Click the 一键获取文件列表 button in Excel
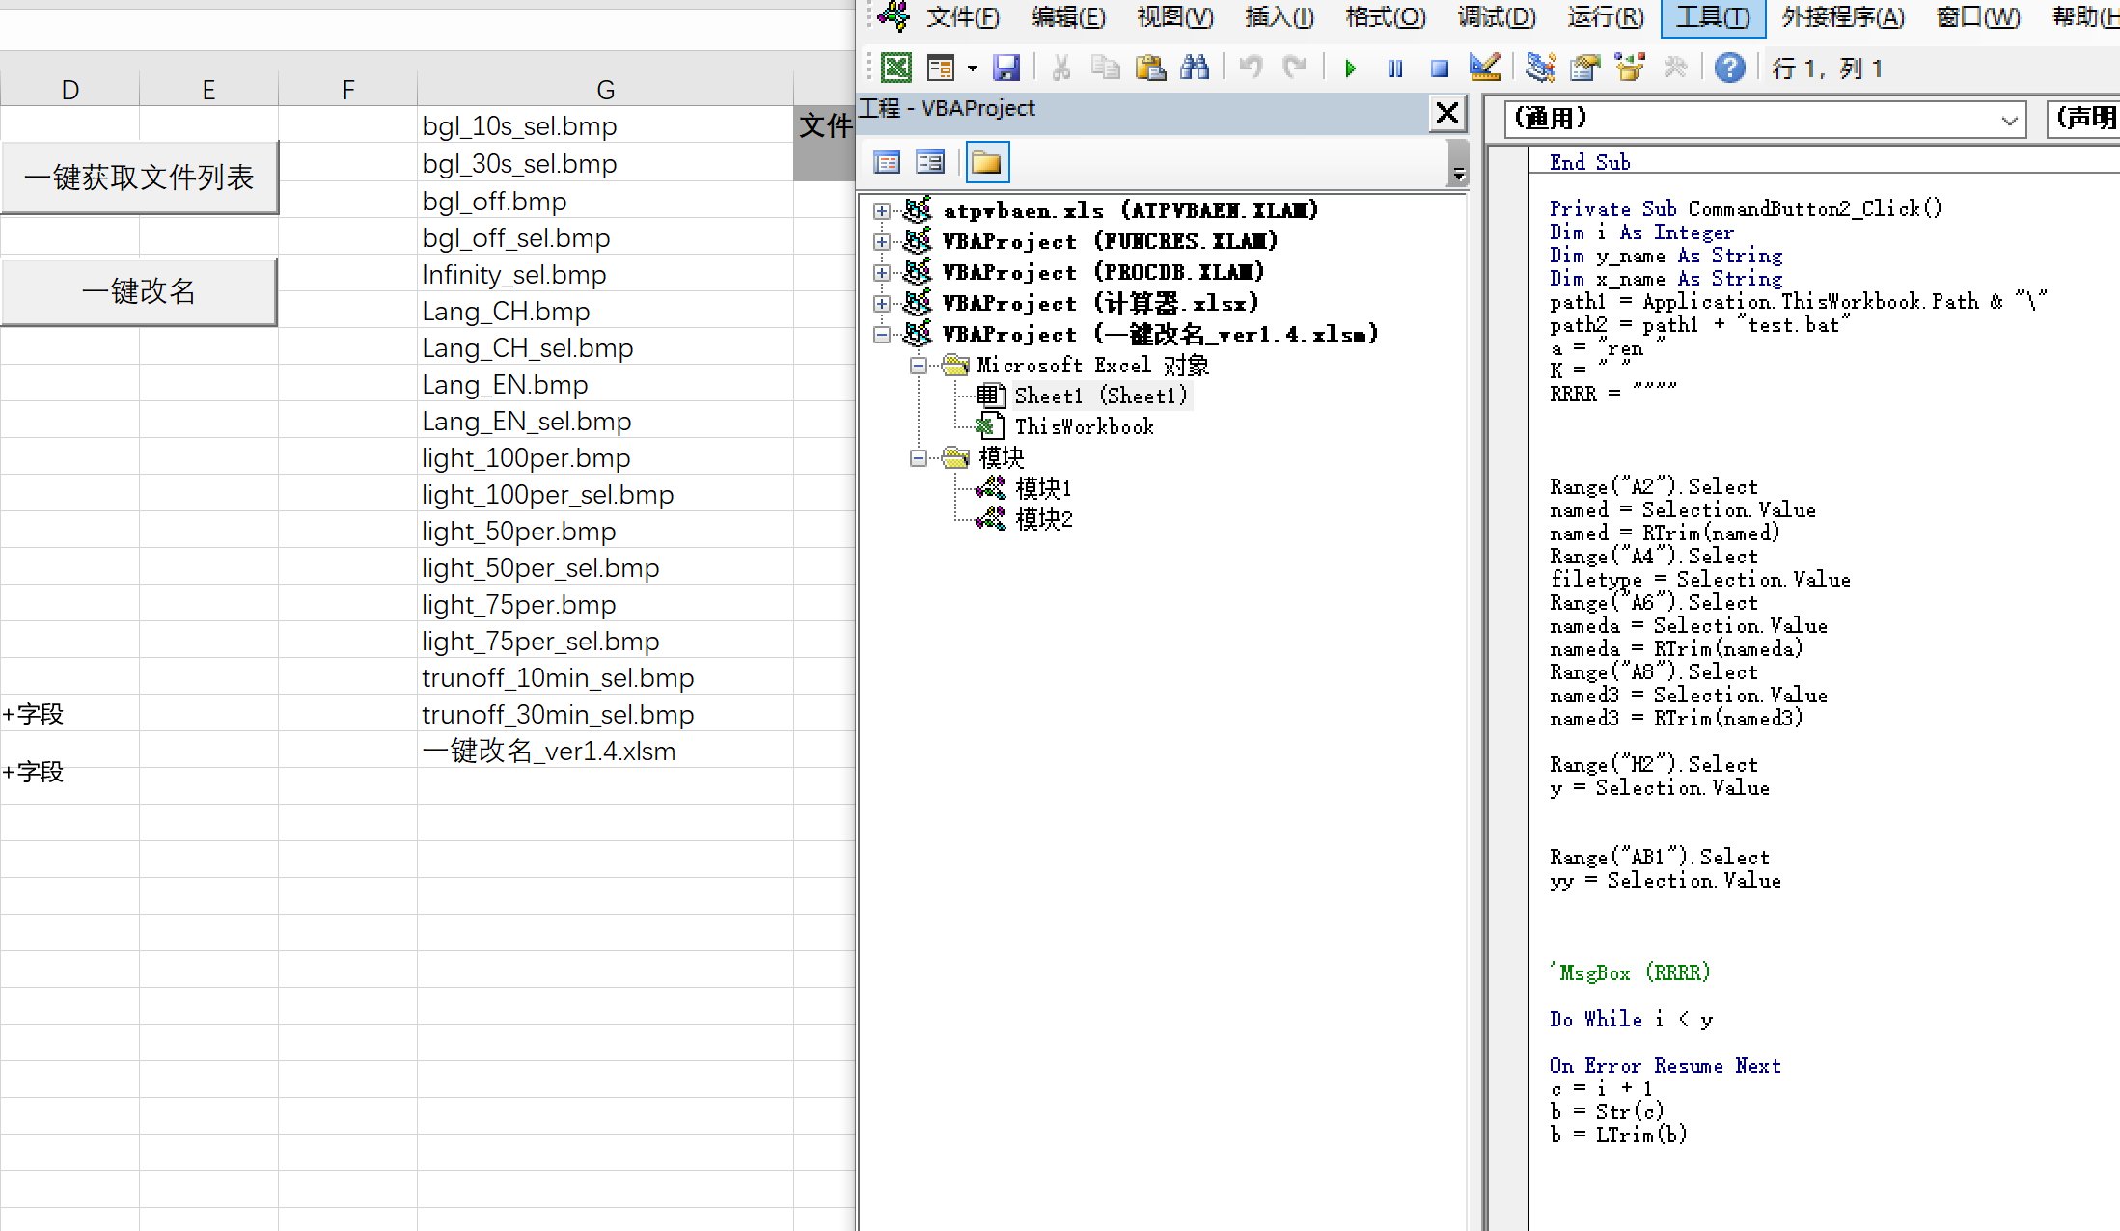2120x1231 pixels. click(139, 177)
